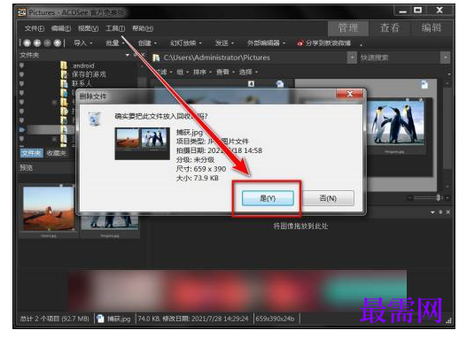Navigate forward with the greyed forward icon
459x338 pixels.
[x=47, y=43]
